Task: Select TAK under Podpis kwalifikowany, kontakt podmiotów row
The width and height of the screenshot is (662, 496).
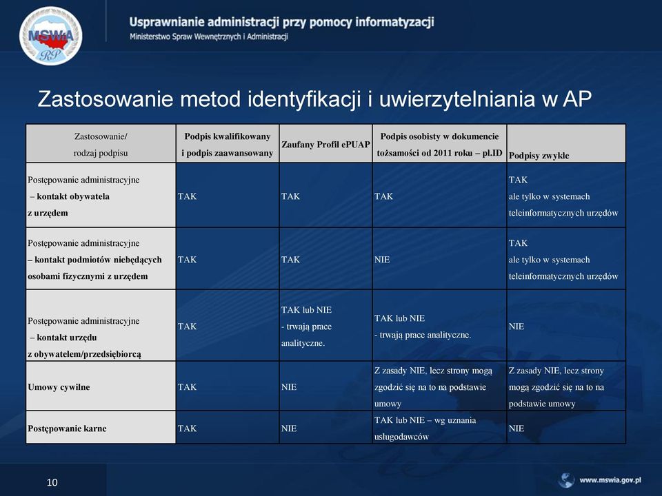Action: [x=187, y=260]
